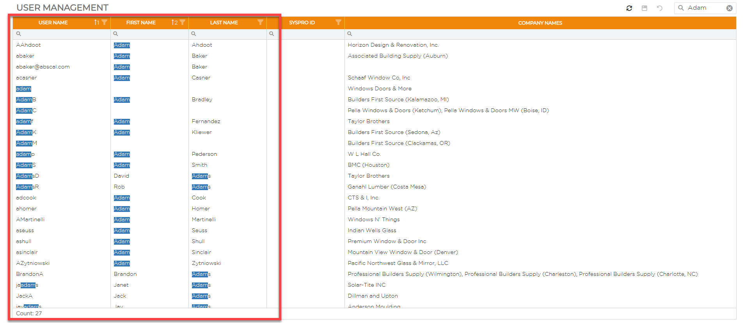
Task: Click last name Fernandez
Action: click(206, 121)
